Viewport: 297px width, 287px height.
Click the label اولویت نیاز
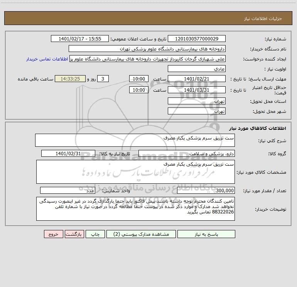point(275,69)
